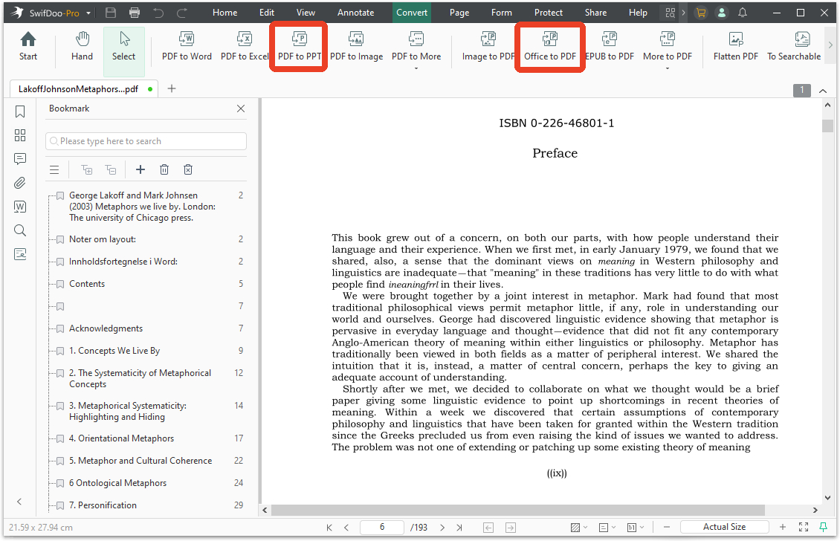Open the Bookmark sidebar panel
This screenshot has width=840, height=541.
(20, 111)
